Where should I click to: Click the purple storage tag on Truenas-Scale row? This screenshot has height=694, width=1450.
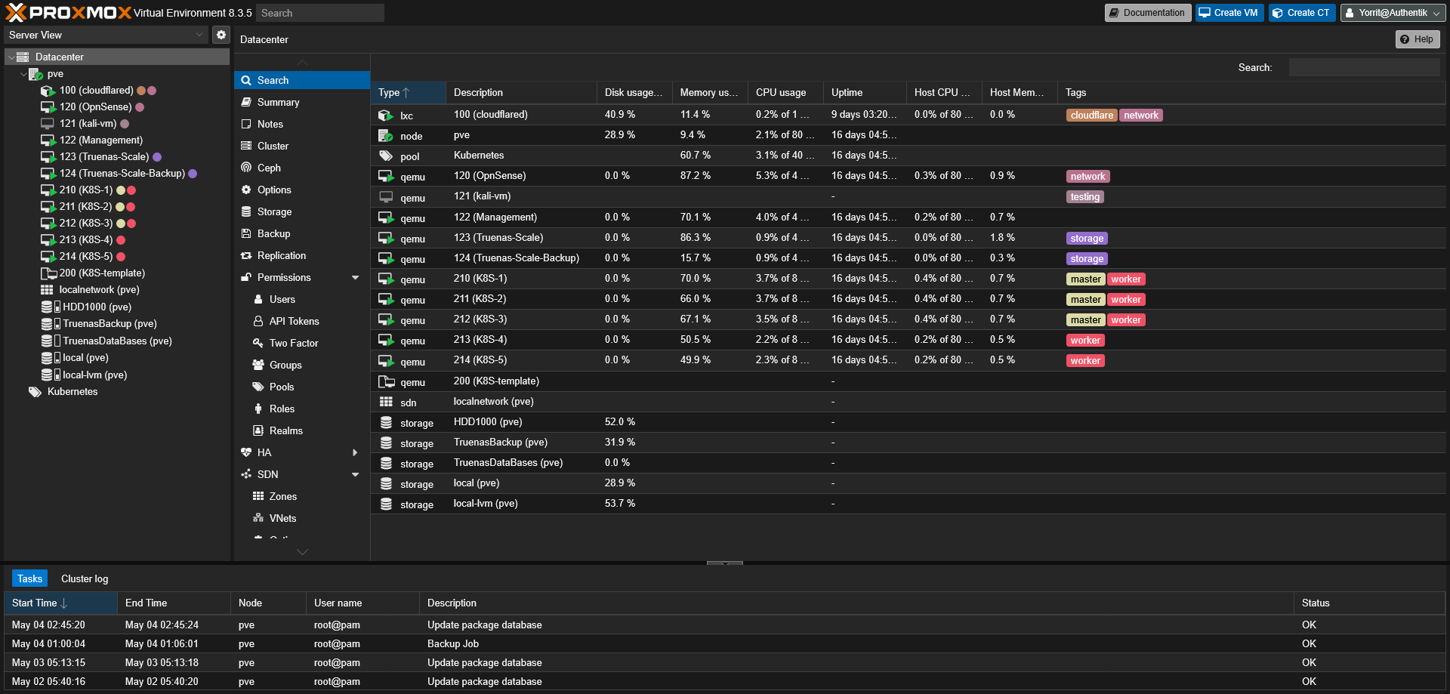click(x=1087, y=239)
